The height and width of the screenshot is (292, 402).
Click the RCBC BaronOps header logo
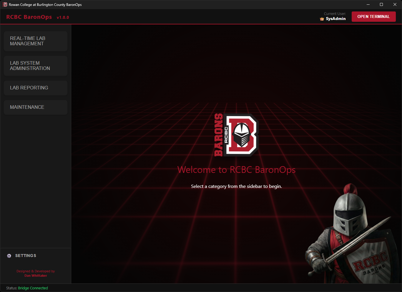click(x=29, y=17)
